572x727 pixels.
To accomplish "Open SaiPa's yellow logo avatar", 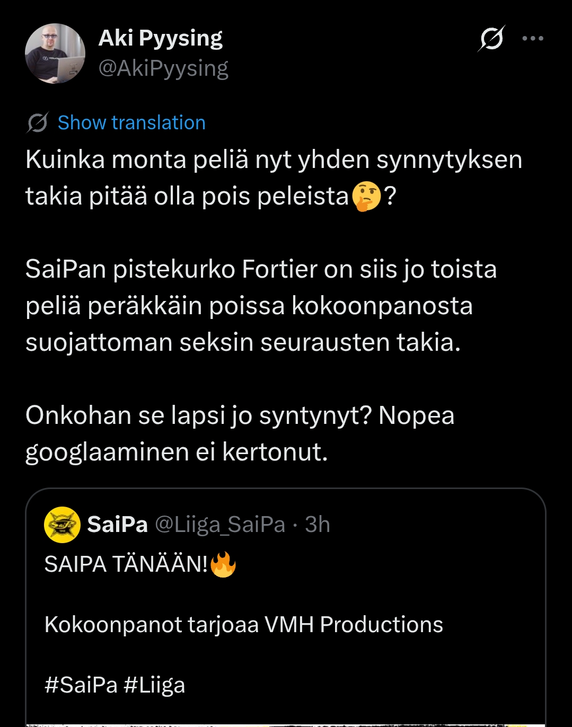I will pos(63,525).
